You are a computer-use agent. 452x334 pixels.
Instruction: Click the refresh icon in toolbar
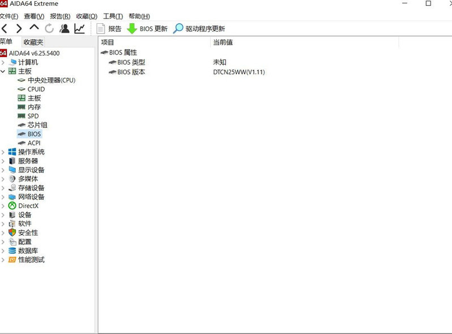(49, 28)
